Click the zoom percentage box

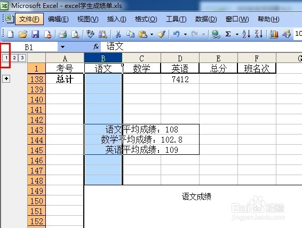coord(298,34)
